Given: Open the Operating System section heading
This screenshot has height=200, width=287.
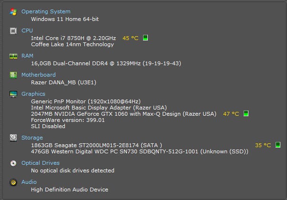Looking at the screenshot, I should pos(46,11).
